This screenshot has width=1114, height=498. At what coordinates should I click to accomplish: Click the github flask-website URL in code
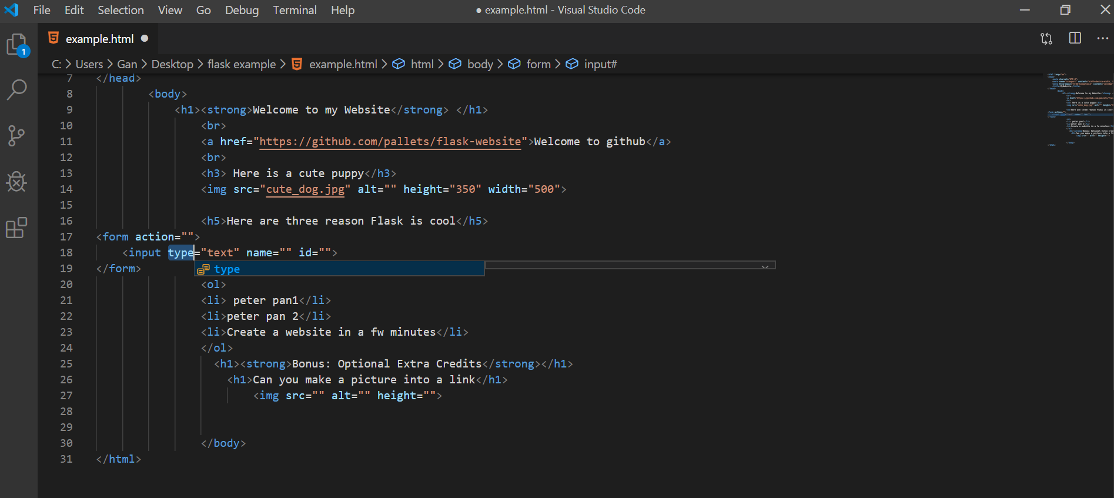click(390, 142)
